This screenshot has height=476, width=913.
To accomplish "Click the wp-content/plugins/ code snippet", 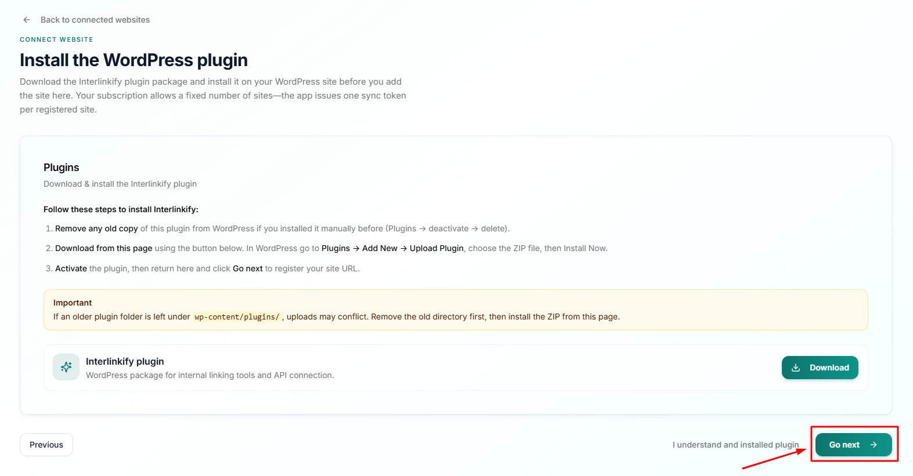I will coord(237,317).
